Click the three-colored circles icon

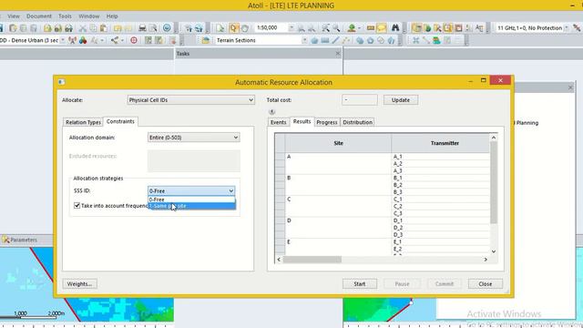tap(83, 40)
